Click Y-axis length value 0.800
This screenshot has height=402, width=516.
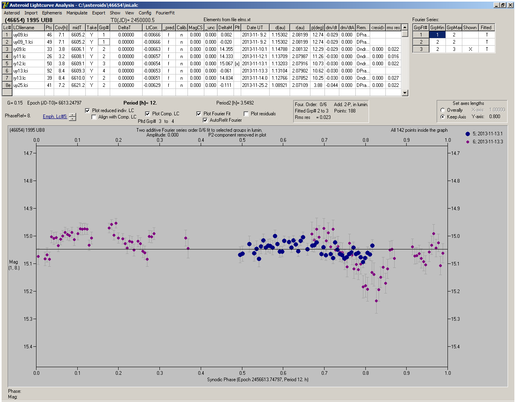point(494,117)
